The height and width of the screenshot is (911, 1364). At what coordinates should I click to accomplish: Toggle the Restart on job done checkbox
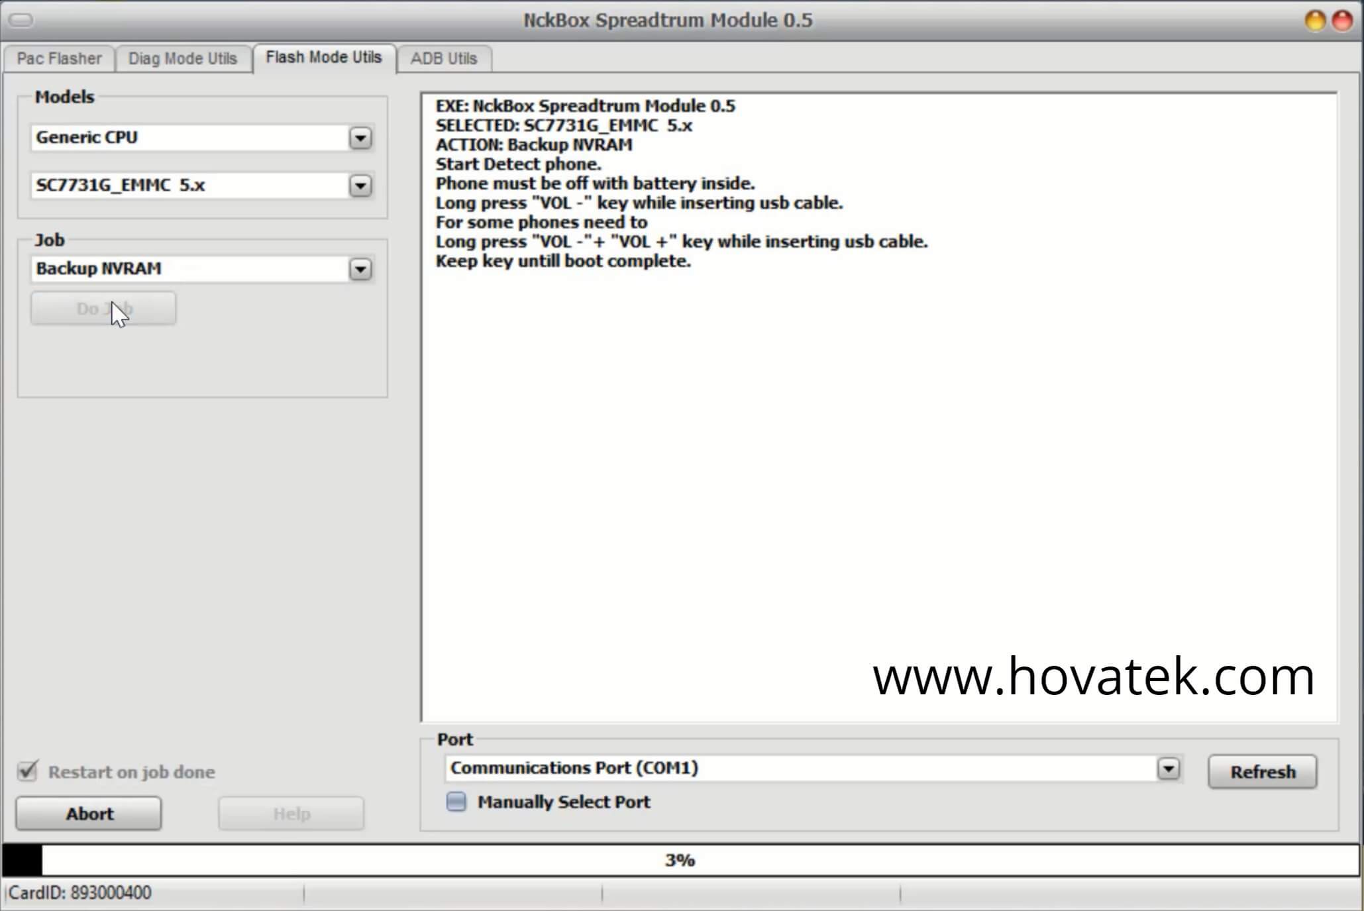(x=27, y=771)
